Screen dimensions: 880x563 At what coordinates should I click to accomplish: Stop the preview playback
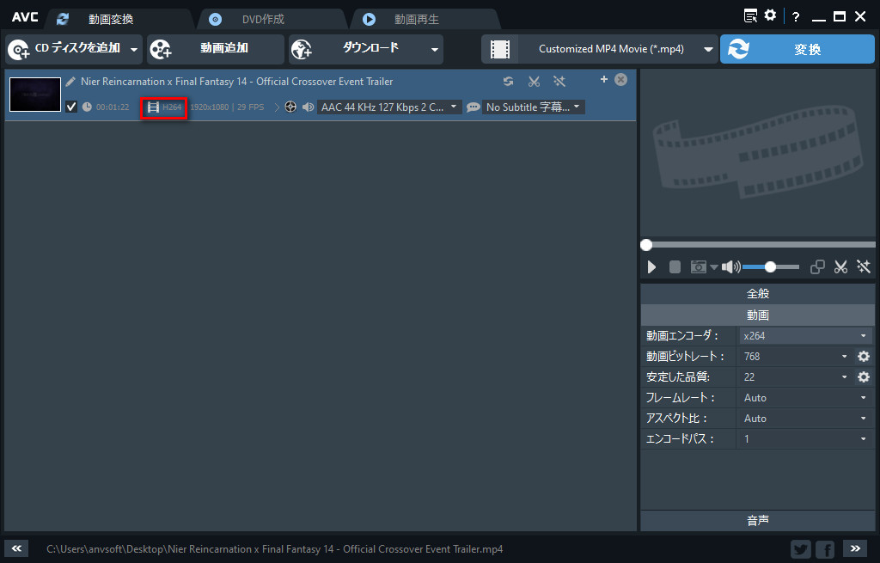pyautogui.click(x=675, y=266)
